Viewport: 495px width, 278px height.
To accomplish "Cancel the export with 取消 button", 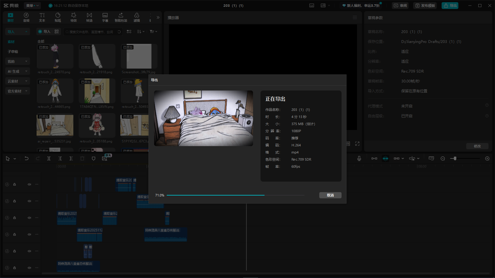I will pos(330,195).
